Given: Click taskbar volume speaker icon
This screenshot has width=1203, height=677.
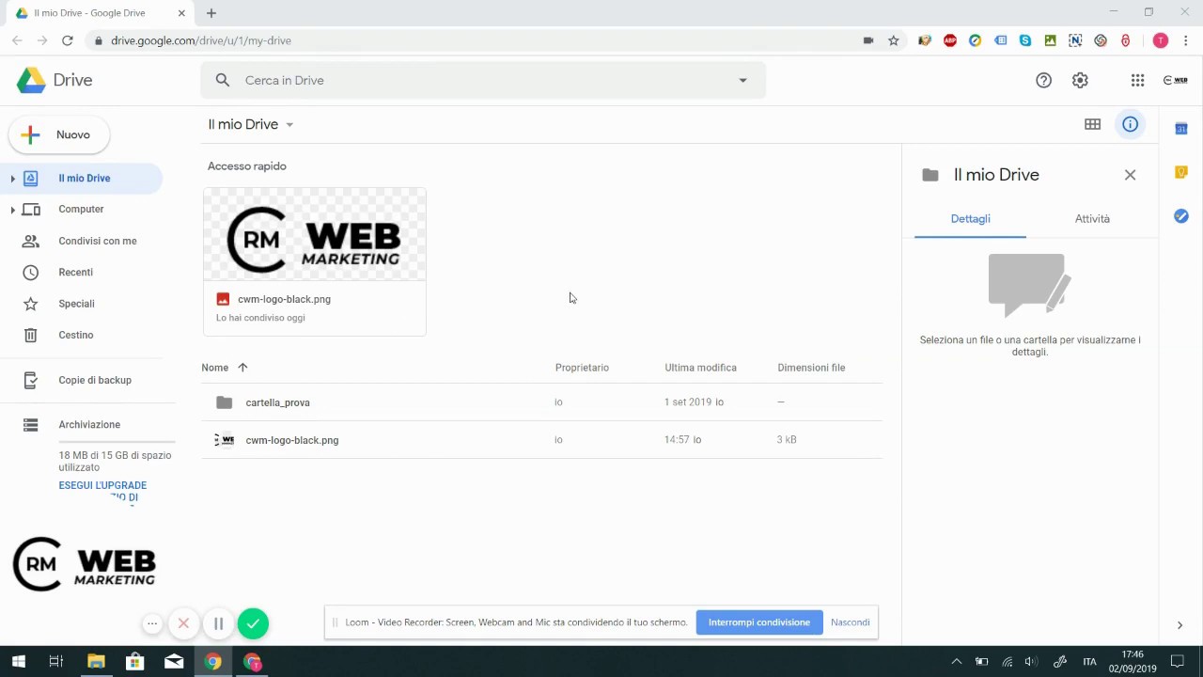Looking at the screenshot, I should point(1031,662).
